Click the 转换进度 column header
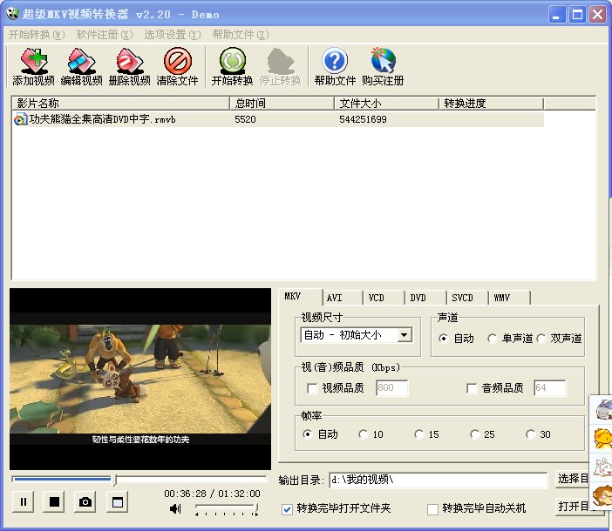 tap(491, 104)
